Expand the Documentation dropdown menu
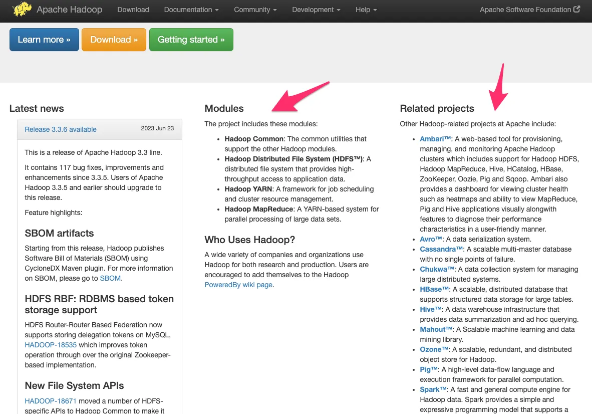The height and width of the screenshot is (414, 592). [191, 10]
